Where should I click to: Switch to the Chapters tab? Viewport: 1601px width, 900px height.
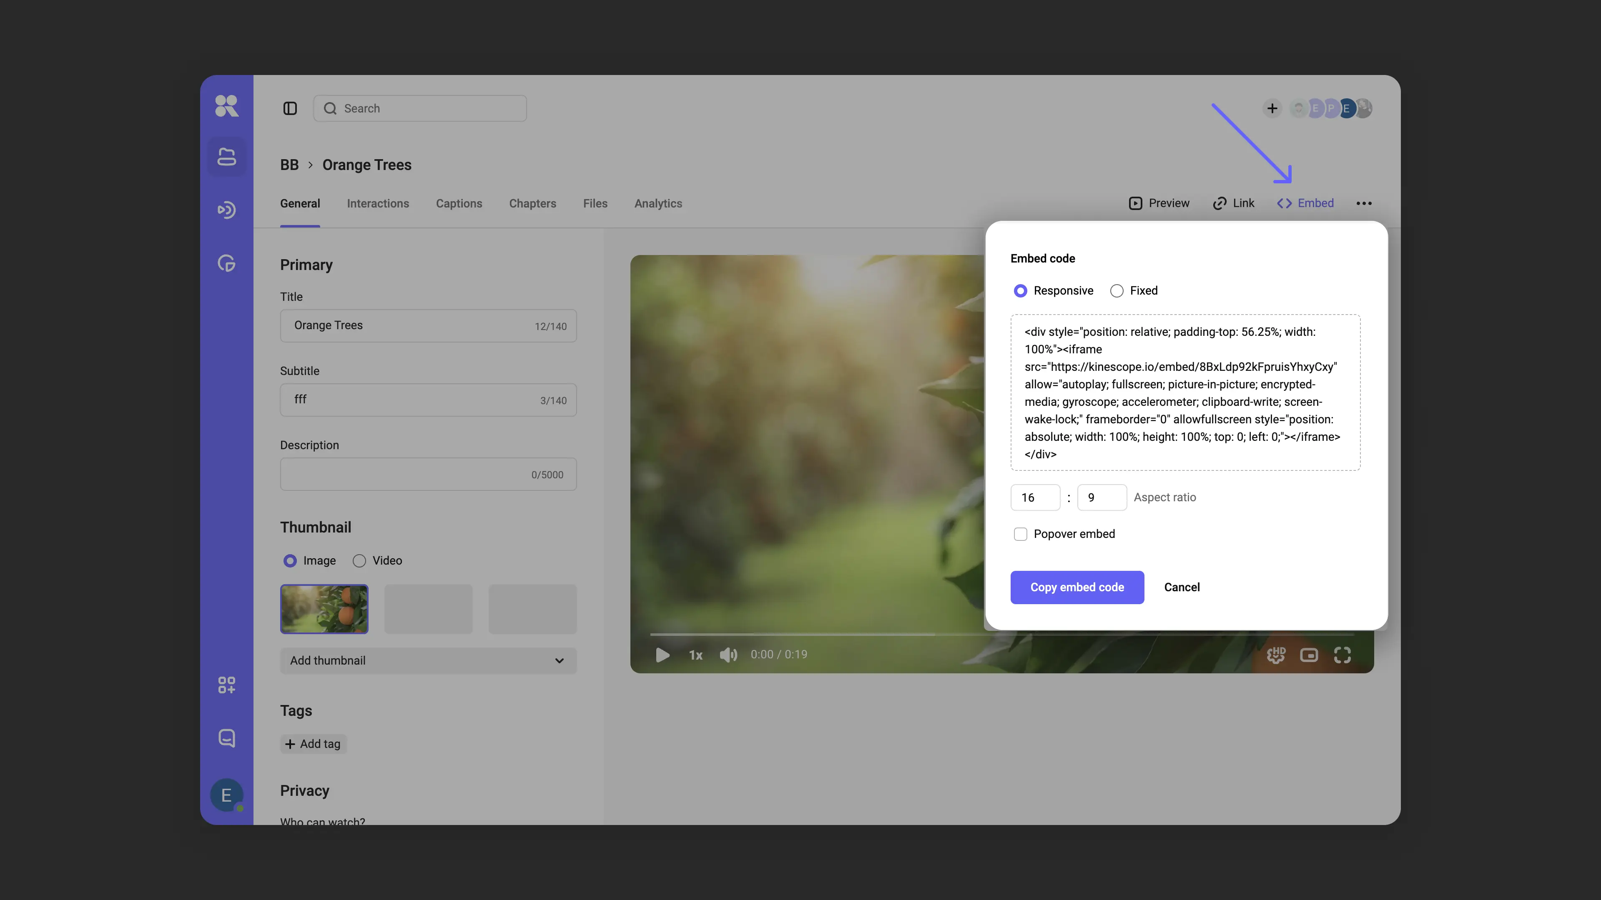tap(533, 204)
